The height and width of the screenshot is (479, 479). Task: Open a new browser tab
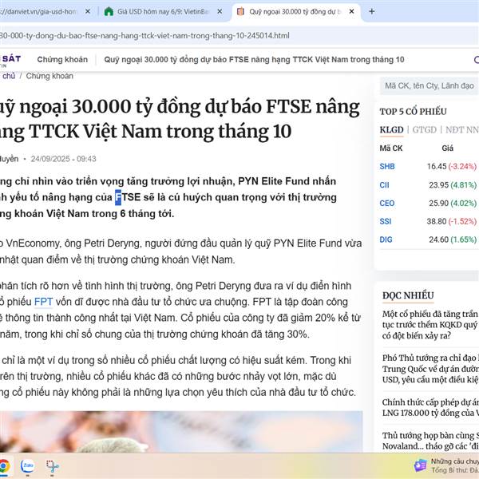click(372, 12)
